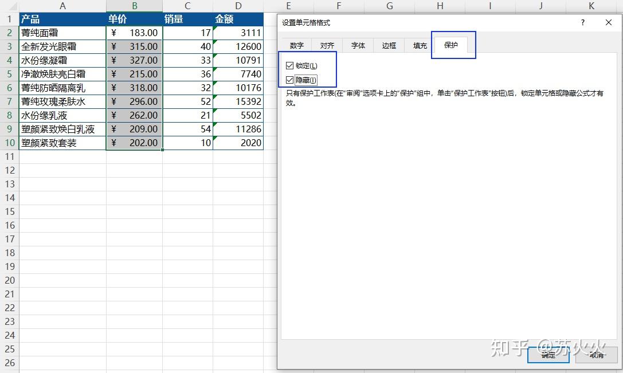Select the 保护 tab
Screen dimensions: 623x373
[451, 45]
